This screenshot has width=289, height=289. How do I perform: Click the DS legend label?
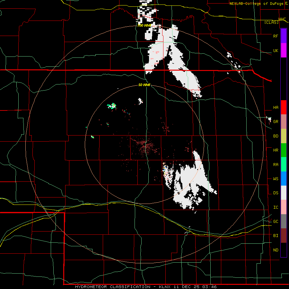[x=276, y=193]
